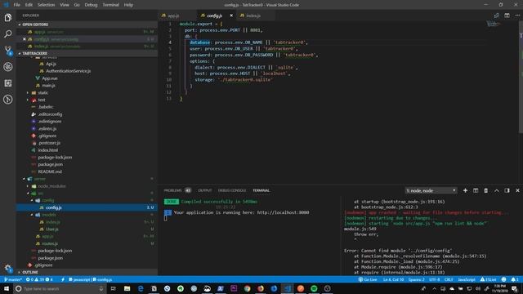Open the editor More Actions ellipsis menu

coord(517,16)
